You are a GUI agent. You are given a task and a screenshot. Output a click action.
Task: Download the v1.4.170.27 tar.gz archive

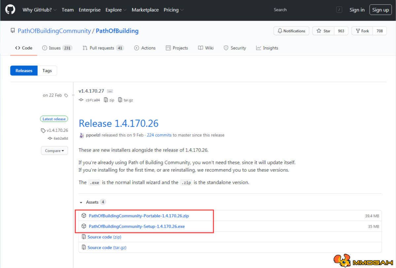click(x=126, y=100)
